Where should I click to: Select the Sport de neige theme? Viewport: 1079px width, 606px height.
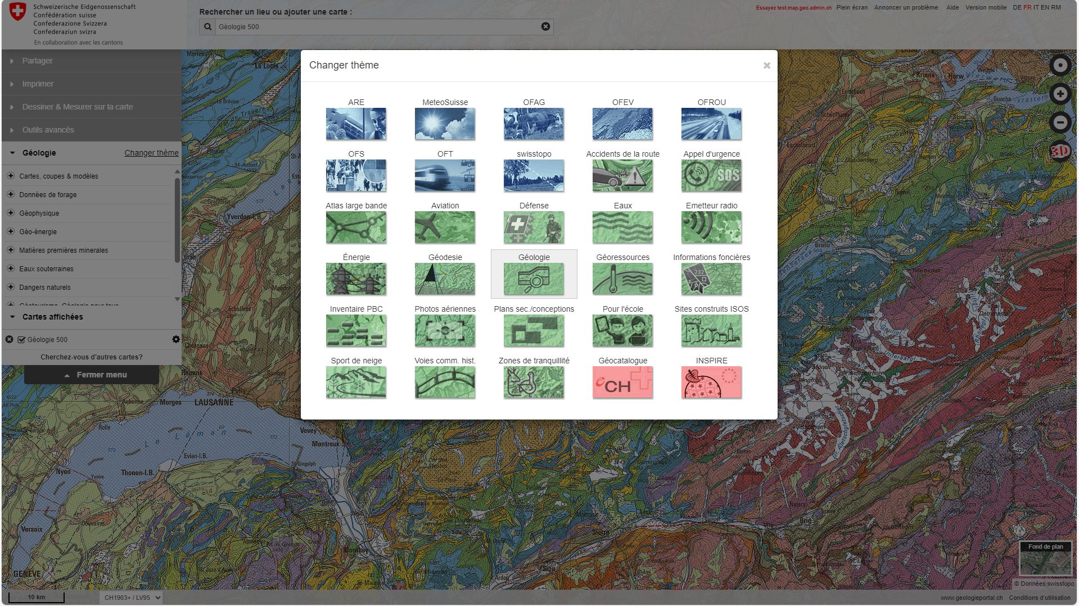coord(356,382)
